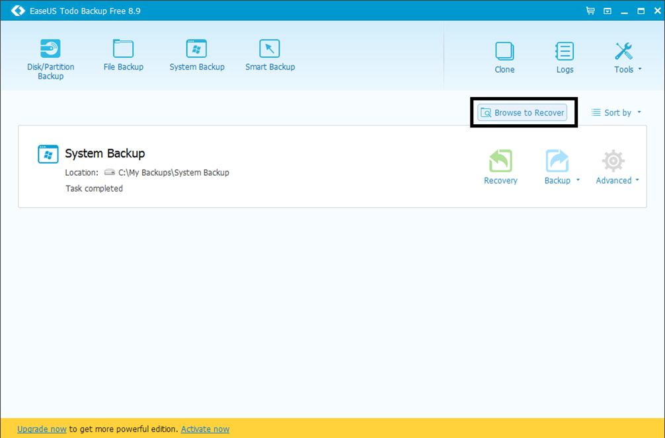Open the Sort by dropdown
This screenshot has height=438, width=665.
point(616,113)
